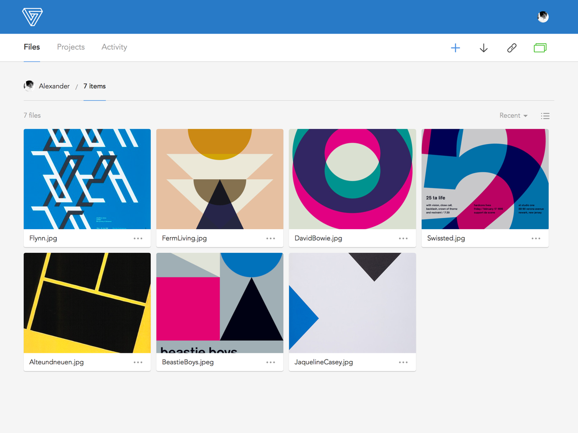Image resolution: width=578 pixels, height=433 pixels.
Task: Click the BeastieBoys.jpeg file name
Action: pos(188,362)
